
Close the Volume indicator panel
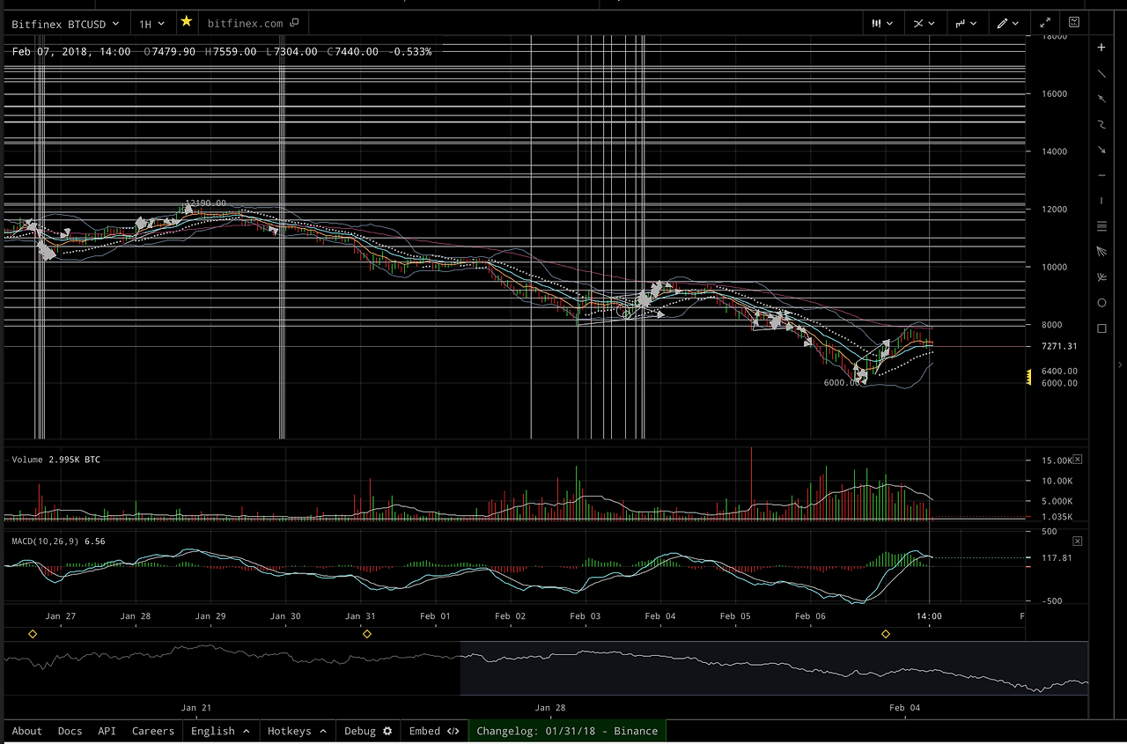1077,460
